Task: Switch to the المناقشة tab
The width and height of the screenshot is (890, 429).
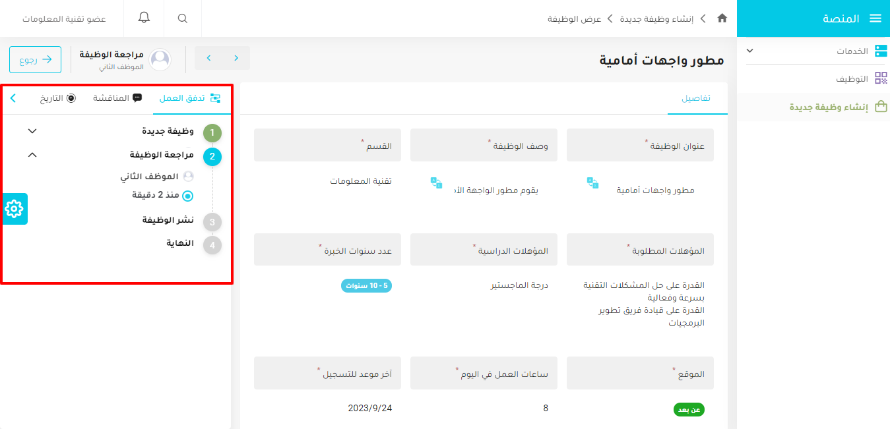Action: (117, 98)
